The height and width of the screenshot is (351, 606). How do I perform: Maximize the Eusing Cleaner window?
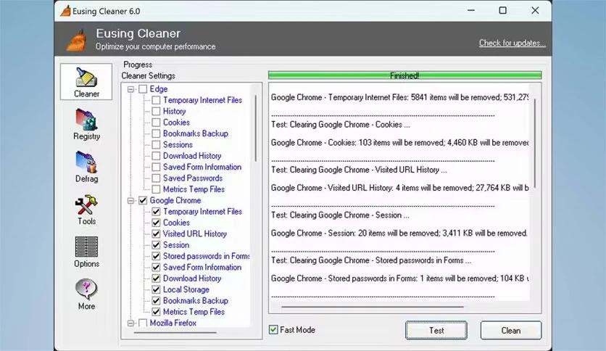(503, 10)
